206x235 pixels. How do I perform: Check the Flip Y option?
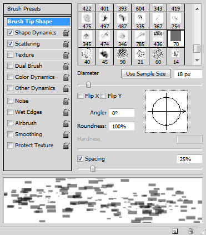[x=103, y=96]
